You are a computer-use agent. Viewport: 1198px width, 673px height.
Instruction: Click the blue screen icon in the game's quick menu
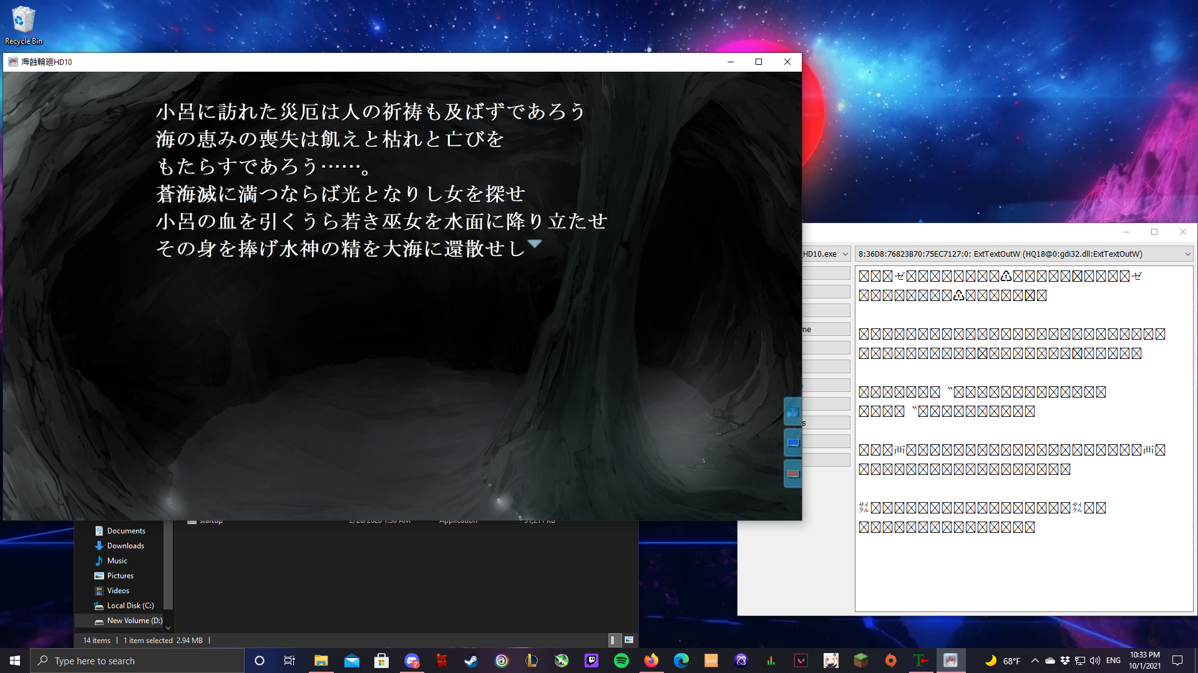792,442
